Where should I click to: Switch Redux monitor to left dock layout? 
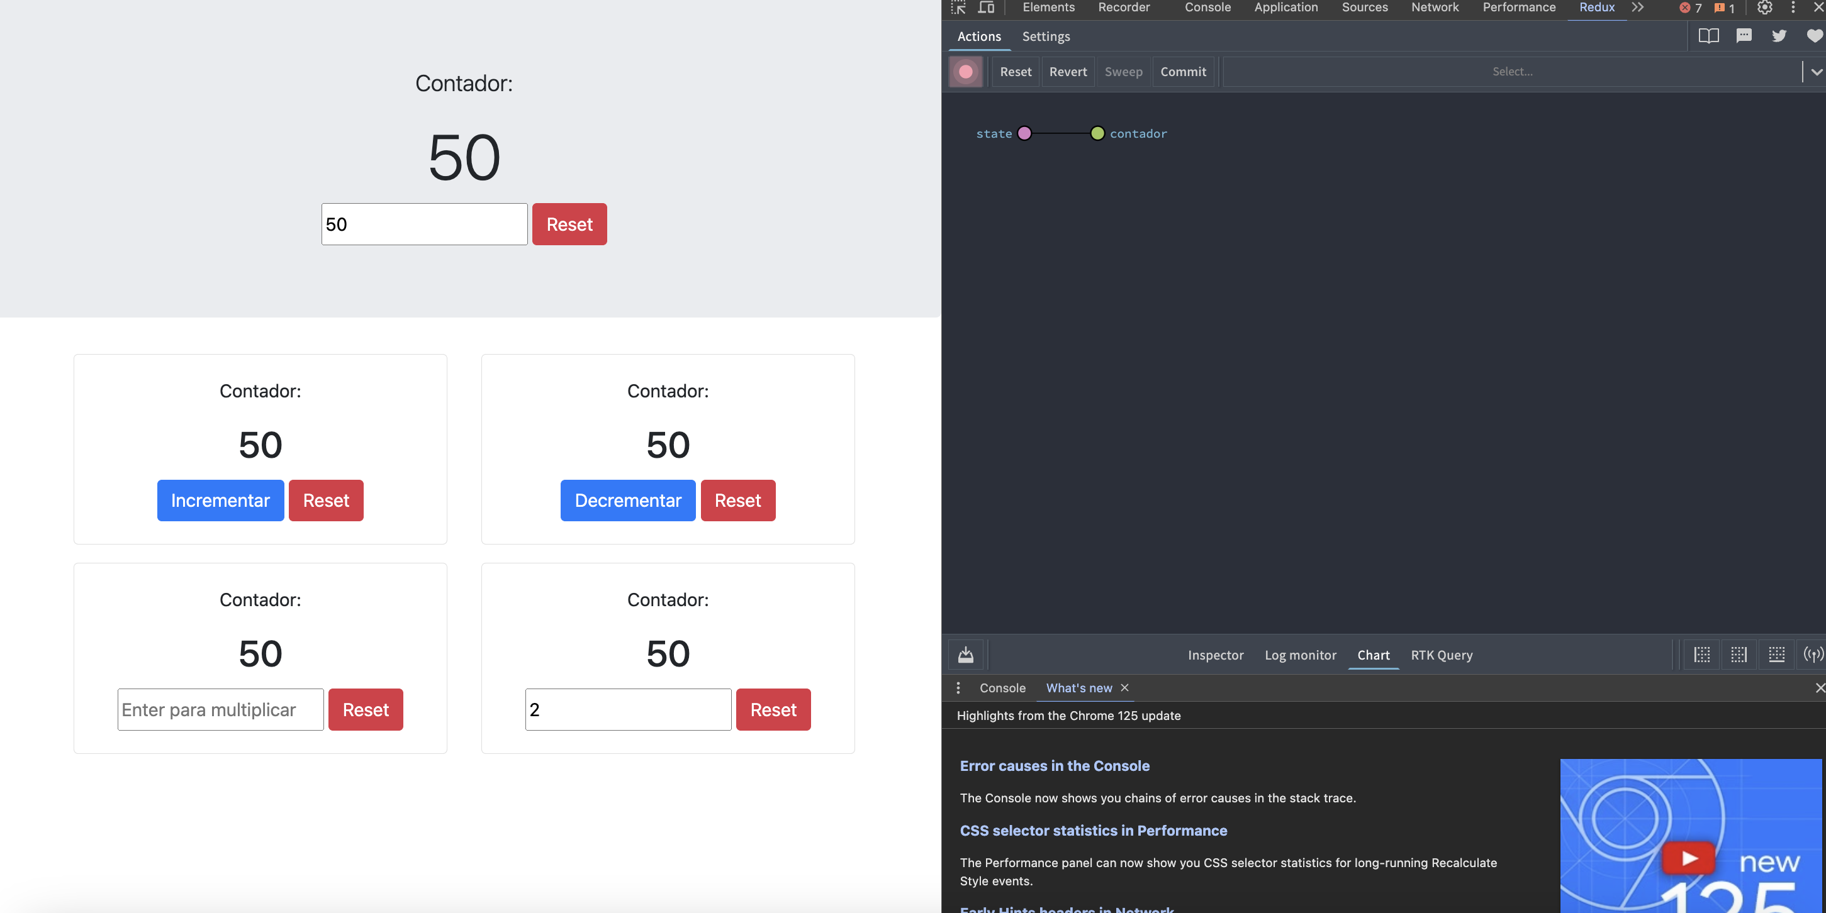(x=1702, y=655)
